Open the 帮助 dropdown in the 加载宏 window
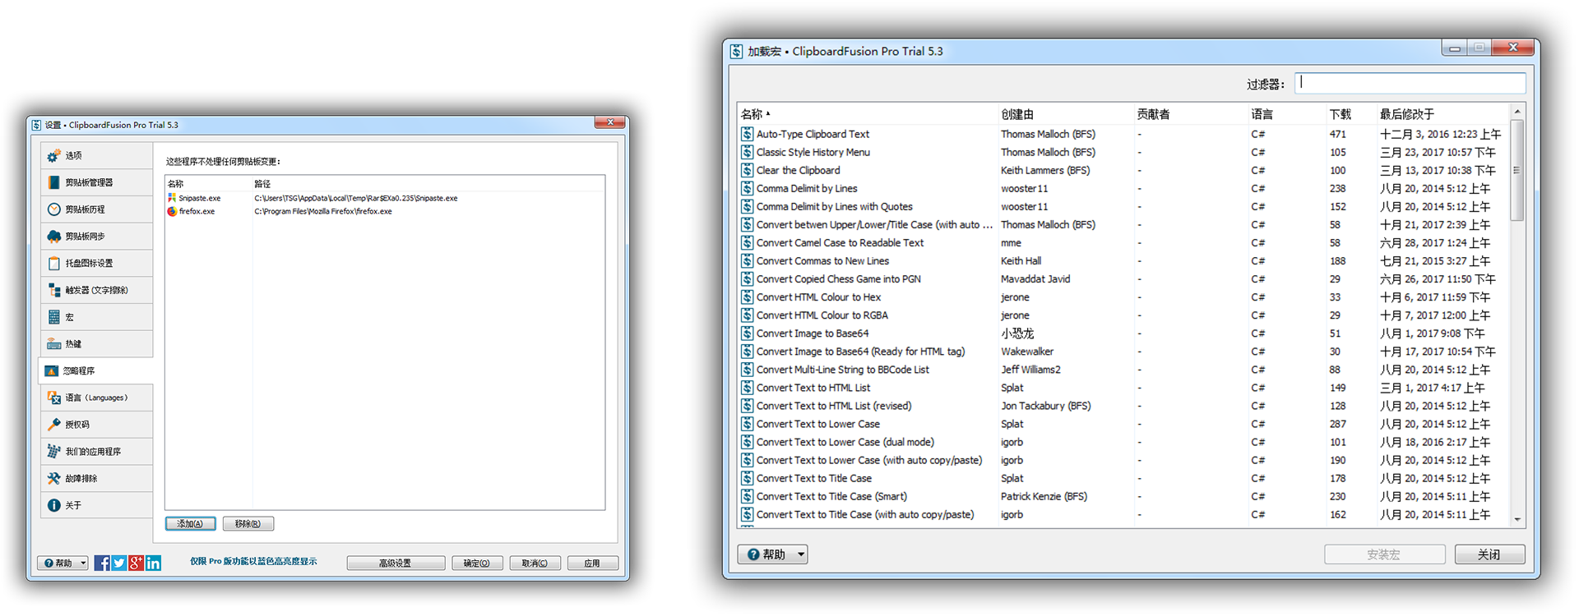Image resolution: width=1579 pixels, height=616 pixels. pyautogui.click(x=772, y=554)
